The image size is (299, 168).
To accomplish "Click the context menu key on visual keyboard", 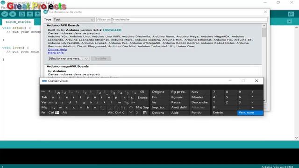I will pyautogui.click(x=145, y=112).
